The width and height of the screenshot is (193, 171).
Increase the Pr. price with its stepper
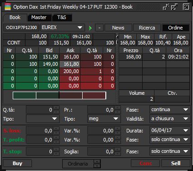[x=117, y=108]
